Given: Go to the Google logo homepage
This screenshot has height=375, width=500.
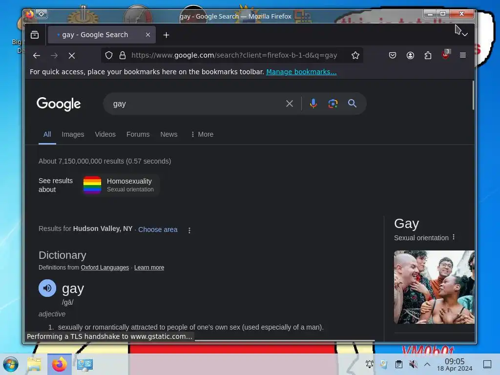Looking at the screenshot, I should (59, 104).
